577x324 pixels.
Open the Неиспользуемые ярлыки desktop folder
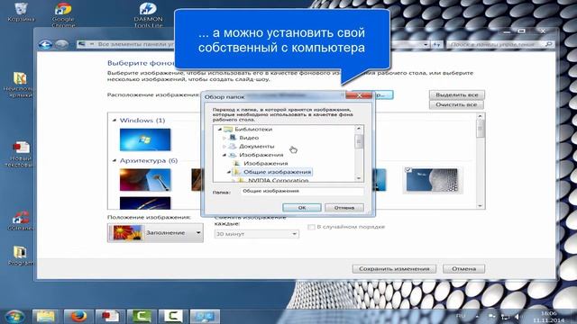pos(19,85)
